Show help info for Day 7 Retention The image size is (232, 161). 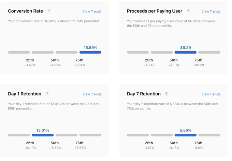coord(166,93)
